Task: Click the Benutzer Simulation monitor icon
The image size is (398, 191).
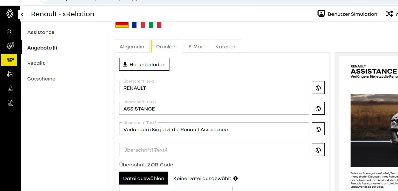Action: [321, 14]
